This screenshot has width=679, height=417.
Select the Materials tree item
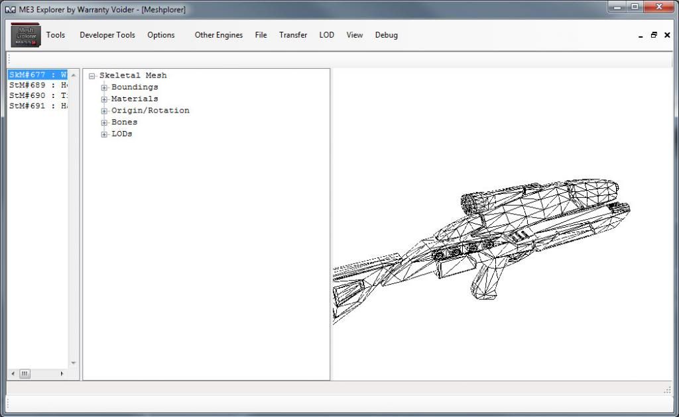(135, 99)
